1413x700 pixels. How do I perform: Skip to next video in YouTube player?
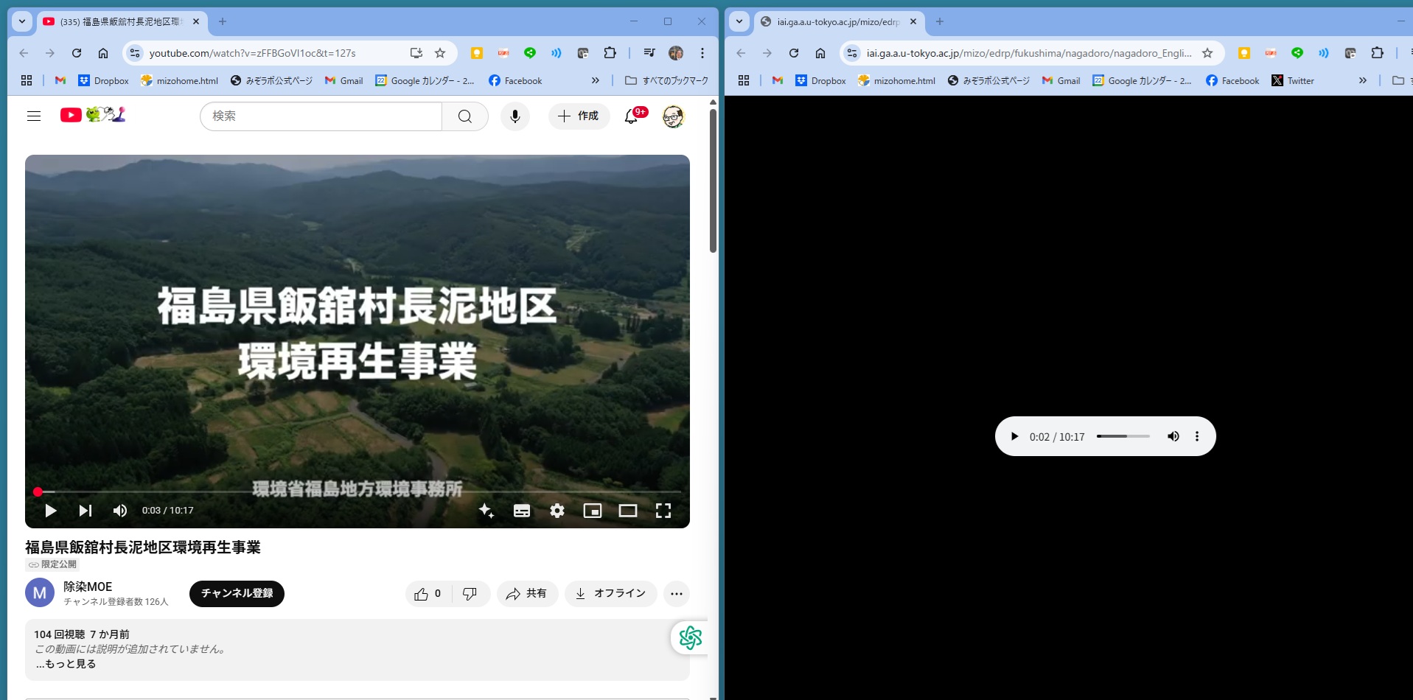click(x=86, y=511)
